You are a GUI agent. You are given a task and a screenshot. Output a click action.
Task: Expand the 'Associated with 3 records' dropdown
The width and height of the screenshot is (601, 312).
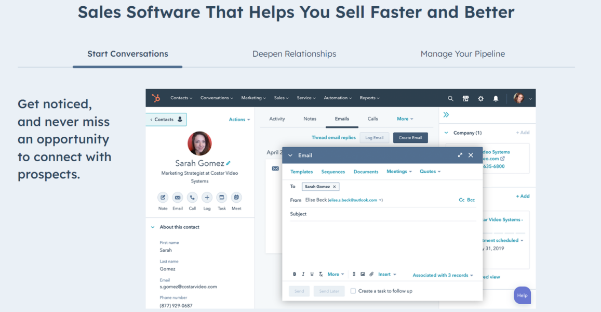coord(443,275)
